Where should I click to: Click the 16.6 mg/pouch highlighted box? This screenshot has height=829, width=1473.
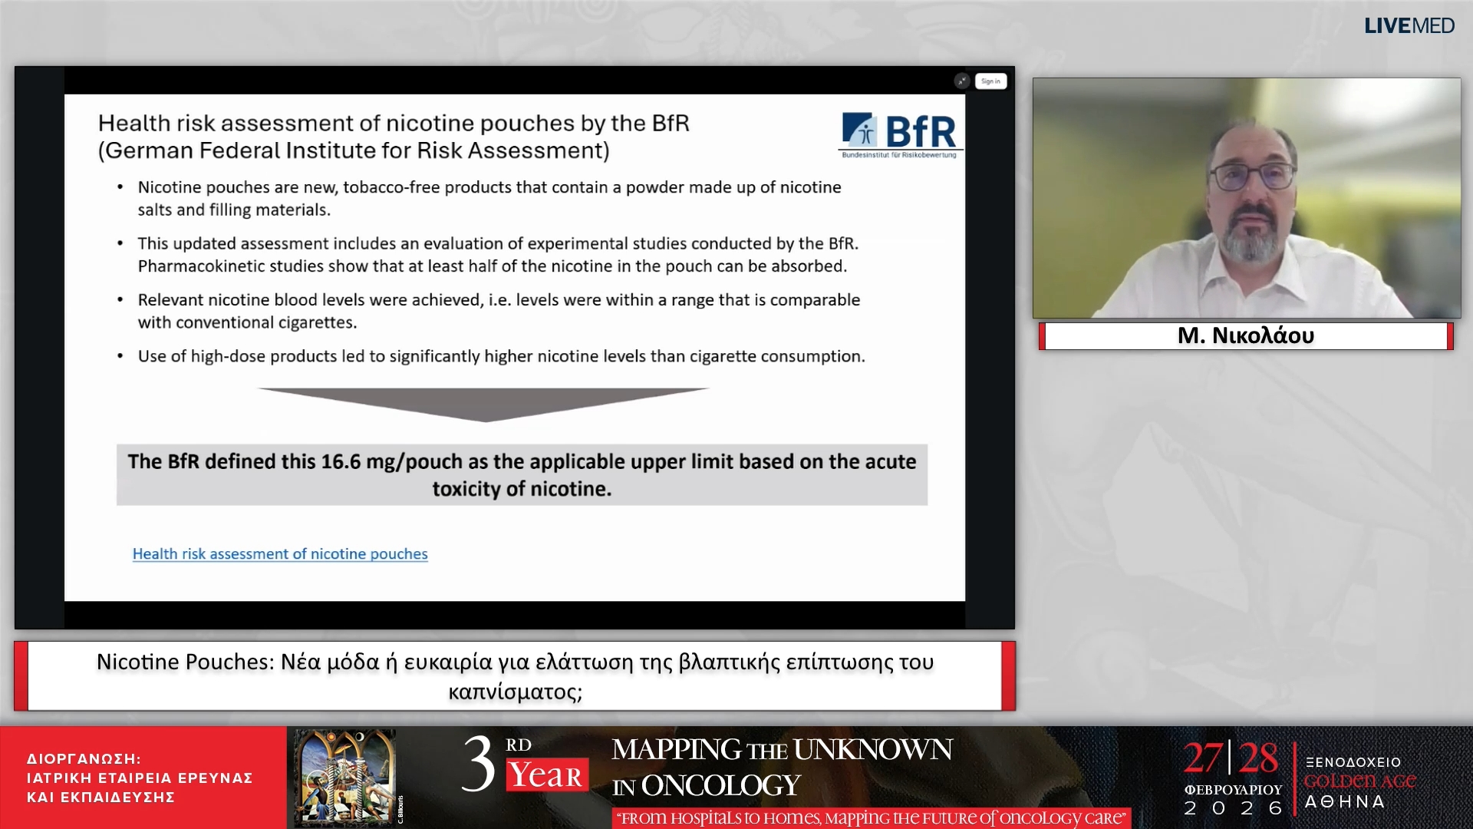click(522, 474)
